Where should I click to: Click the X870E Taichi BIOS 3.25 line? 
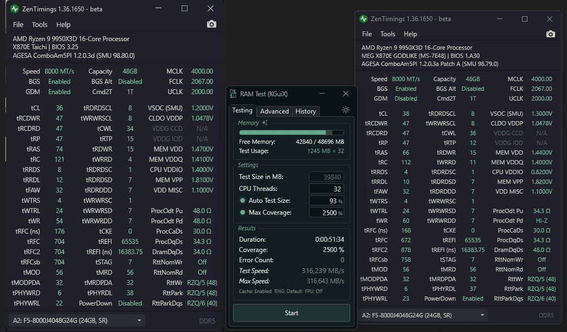coord(46,47)
